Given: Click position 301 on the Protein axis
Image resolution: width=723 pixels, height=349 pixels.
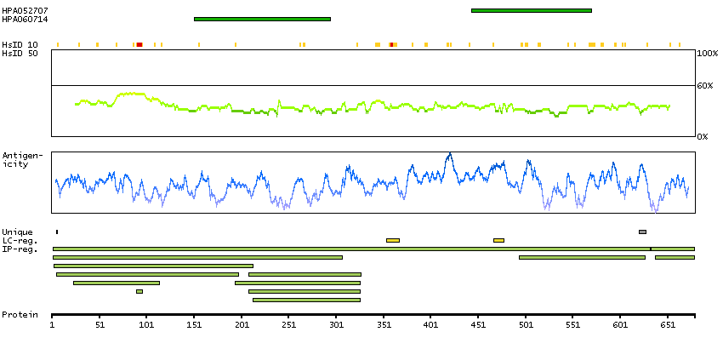Looking at the screenshot, I should (x=336, y=324).
